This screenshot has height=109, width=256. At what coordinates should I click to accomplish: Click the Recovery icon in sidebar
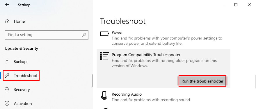pyautogui.click(x=7, y=90)
